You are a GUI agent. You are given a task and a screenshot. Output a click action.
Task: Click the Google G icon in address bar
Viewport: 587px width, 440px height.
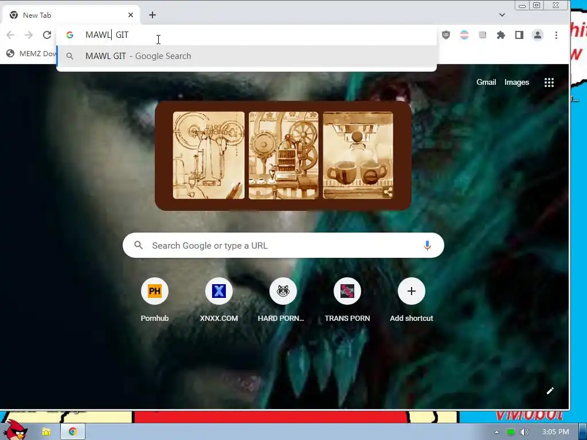coord(69,35)
